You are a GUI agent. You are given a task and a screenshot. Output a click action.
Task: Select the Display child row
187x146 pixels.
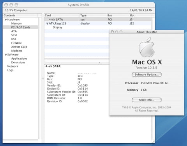(58, 27)
